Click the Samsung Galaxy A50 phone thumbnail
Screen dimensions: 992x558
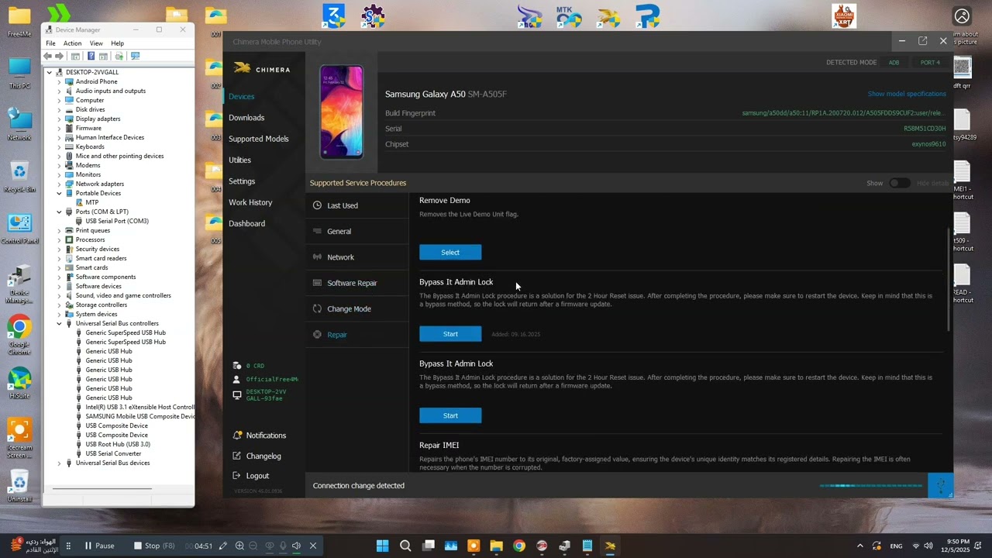click(342, 112)
